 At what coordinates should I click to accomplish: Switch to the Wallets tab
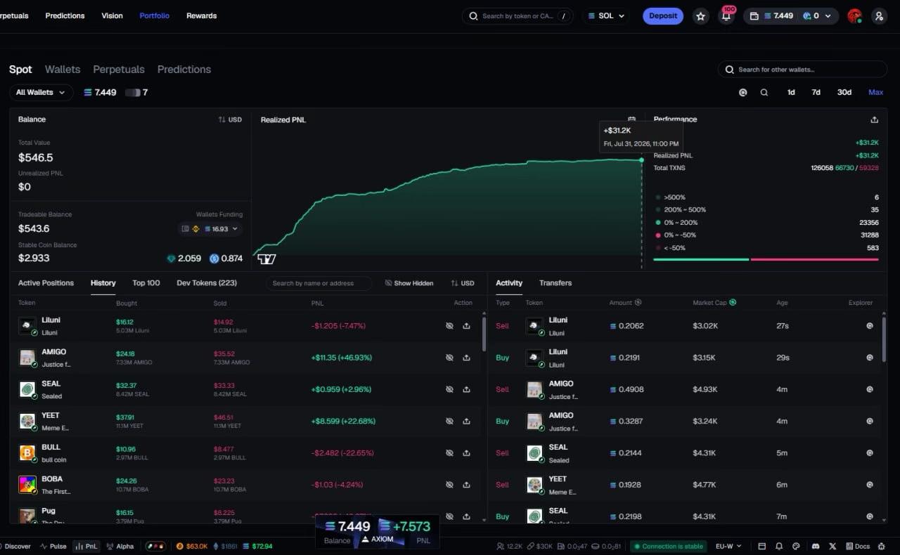pyautogui.click(x=63, y=70)
